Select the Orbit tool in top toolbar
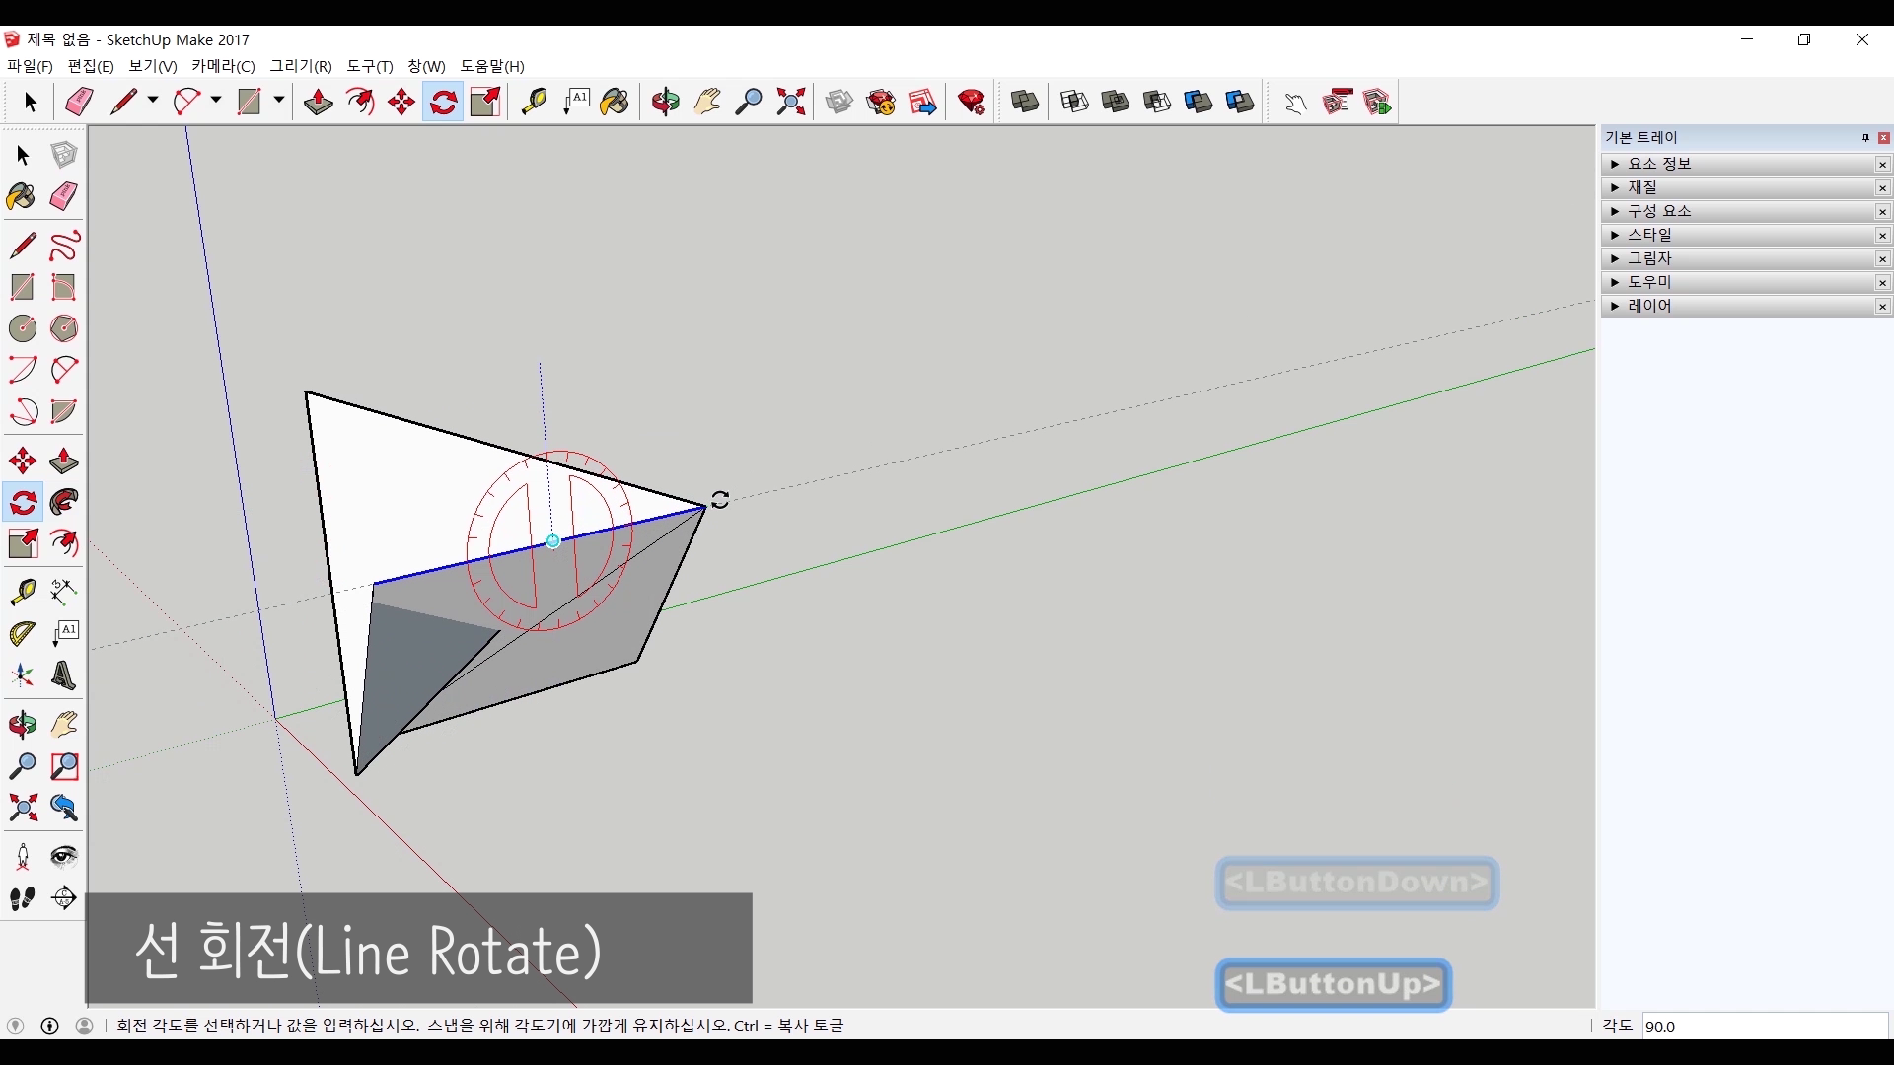The width and height of the screenshot is (1894, 1065). point(666,102)
